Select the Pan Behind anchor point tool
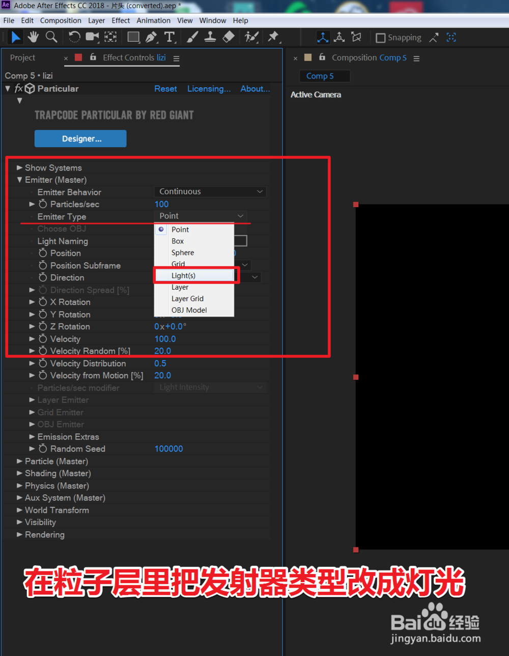Image resolution: width=509 pixels, height=656 pixels. (x=110, y=37)
